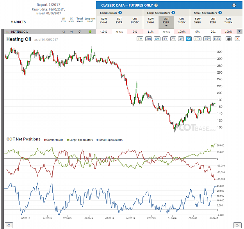Image resolution: width=244 pixels, height=229 pixels.
Task: Expand the Heating Oil row dropdown arrow
Action: tap(239, 32)
